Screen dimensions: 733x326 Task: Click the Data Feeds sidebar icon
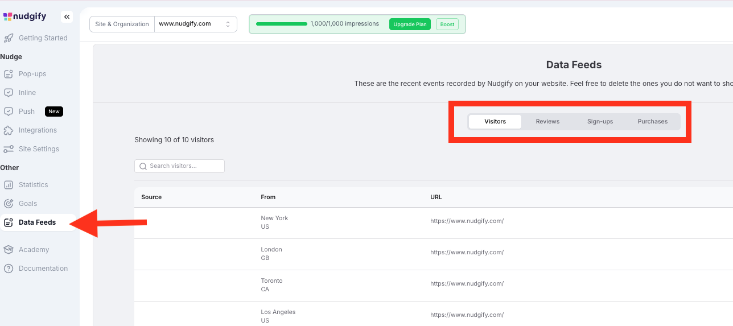(9, 222)
